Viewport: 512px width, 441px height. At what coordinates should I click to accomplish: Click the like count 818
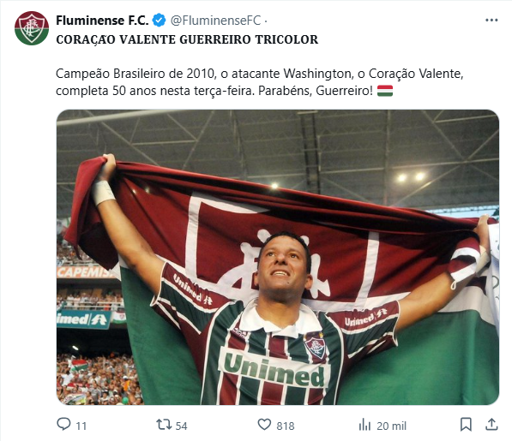pyautogui.click(x=286, y=426)
